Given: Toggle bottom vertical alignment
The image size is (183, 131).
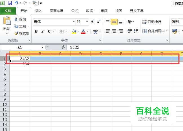Looking at the screenshot, I should tap(121, 22).
